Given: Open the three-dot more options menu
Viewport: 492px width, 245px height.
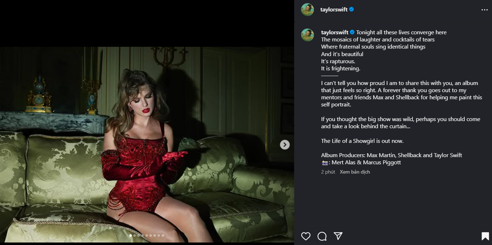Looking at the screenshot, I should 484,10.
